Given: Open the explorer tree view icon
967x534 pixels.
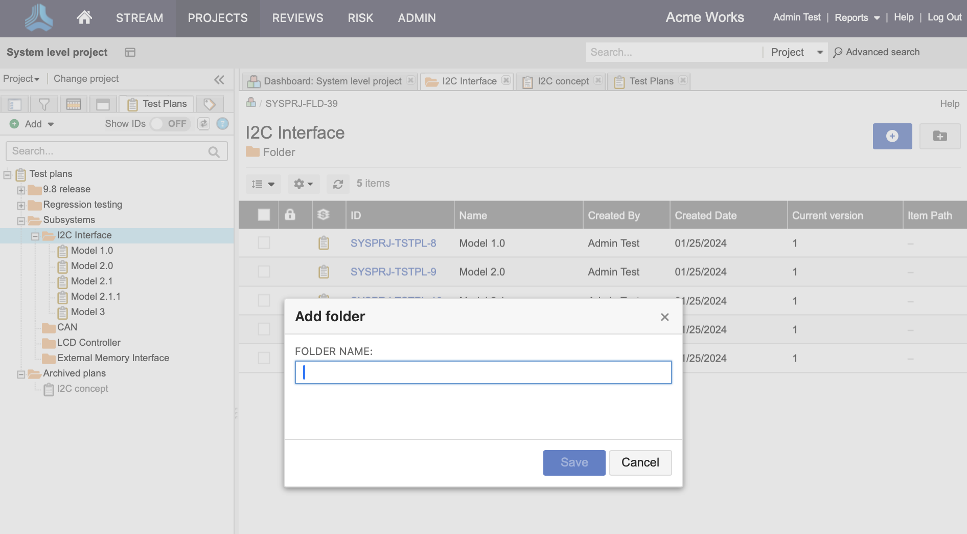Looking at the screenshot, I should (15, 104).
